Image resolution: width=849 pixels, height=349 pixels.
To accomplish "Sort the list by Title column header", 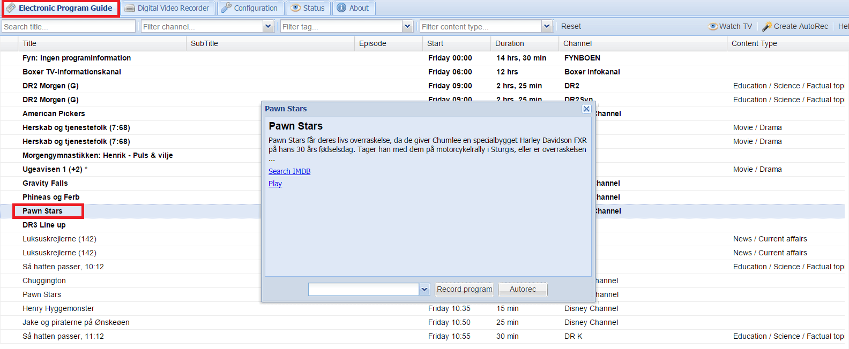I will 29,43.
